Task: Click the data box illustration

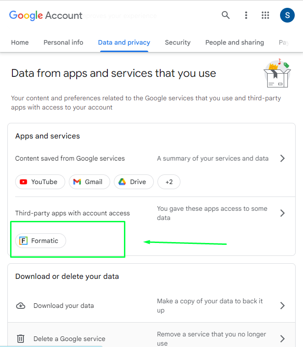Action: [278, 74]
